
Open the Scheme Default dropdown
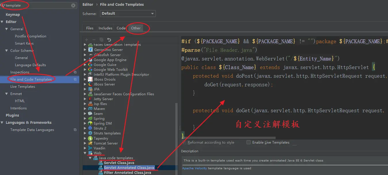[x=128, y=14]
